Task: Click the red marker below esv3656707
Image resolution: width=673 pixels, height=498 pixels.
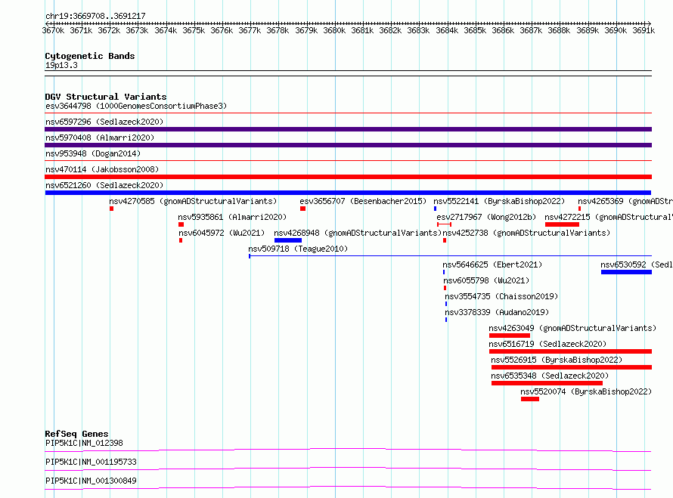Action: (x=302, y=209)
